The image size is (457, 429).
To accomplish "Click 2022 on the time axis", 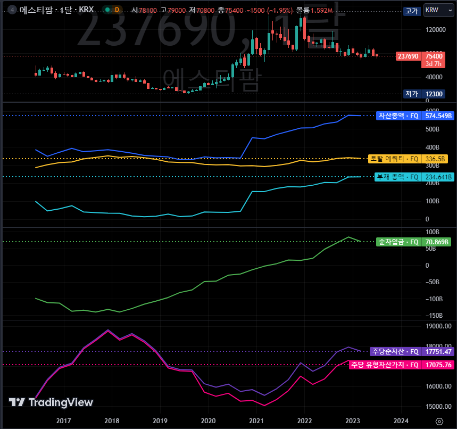I will tap(304, 421).
